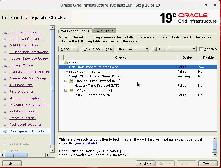
Task: Click the Network Time Protocol group folder icon
Action: click(x=71, y=81)
